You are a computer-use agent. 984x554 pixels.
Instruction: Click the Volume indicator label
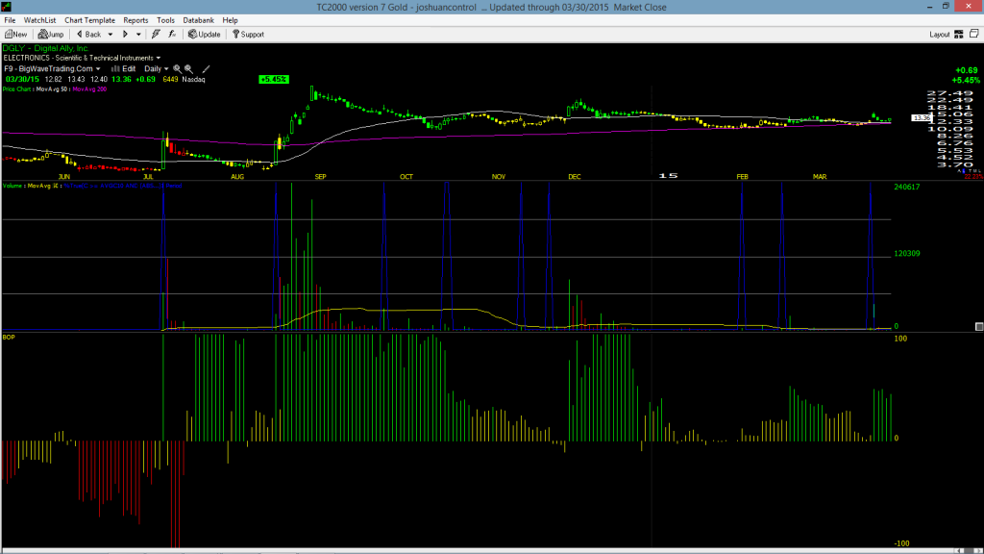click(13, 186)
